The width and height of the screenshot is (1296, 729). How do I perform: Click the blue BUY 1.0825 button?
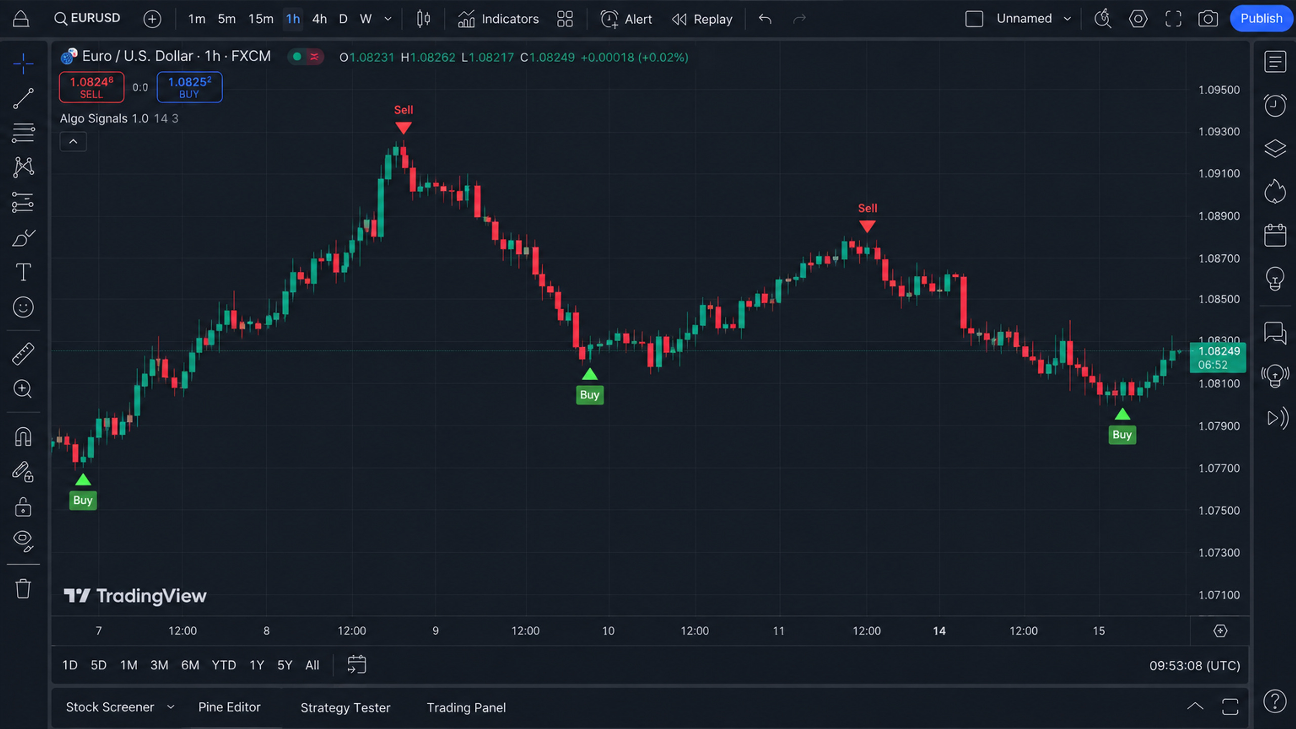189,87
